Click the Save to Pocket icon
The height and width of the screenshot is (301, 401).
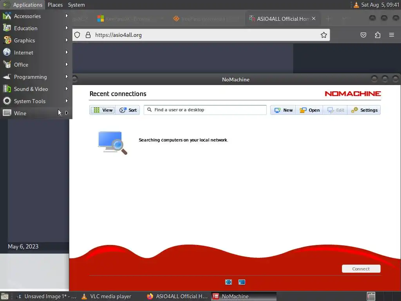[363, 35]
